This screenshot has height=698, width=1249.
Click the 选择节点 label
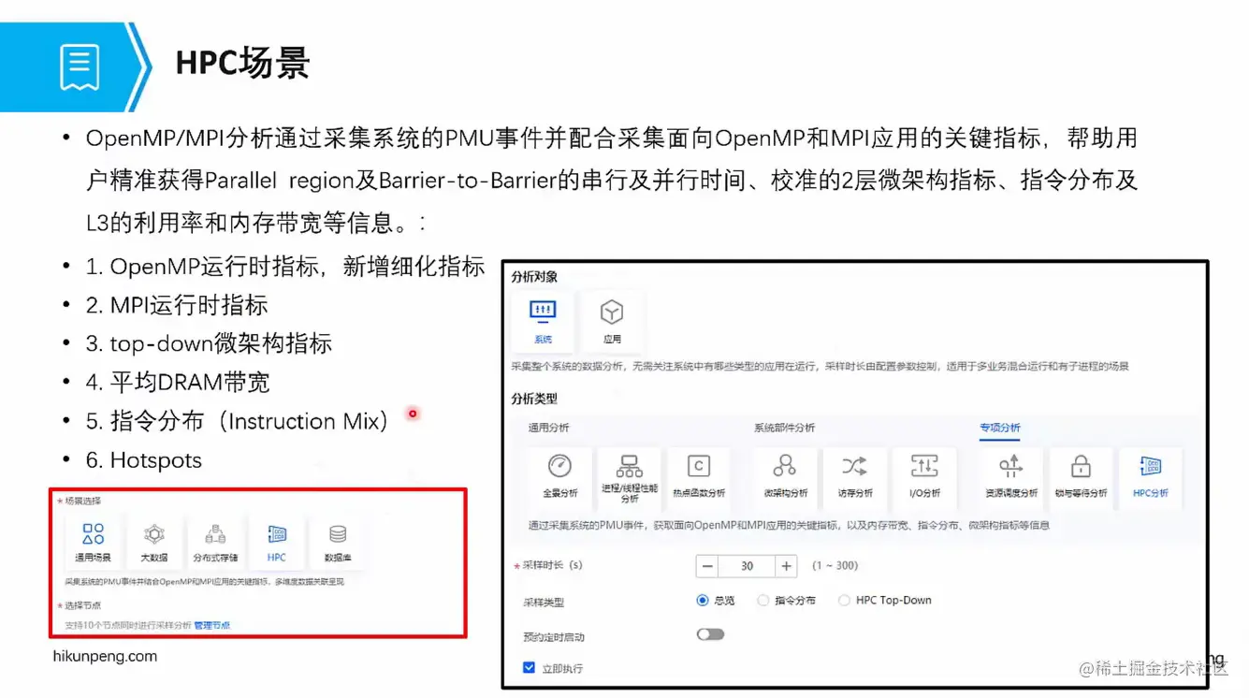click(x=82, y=605)
